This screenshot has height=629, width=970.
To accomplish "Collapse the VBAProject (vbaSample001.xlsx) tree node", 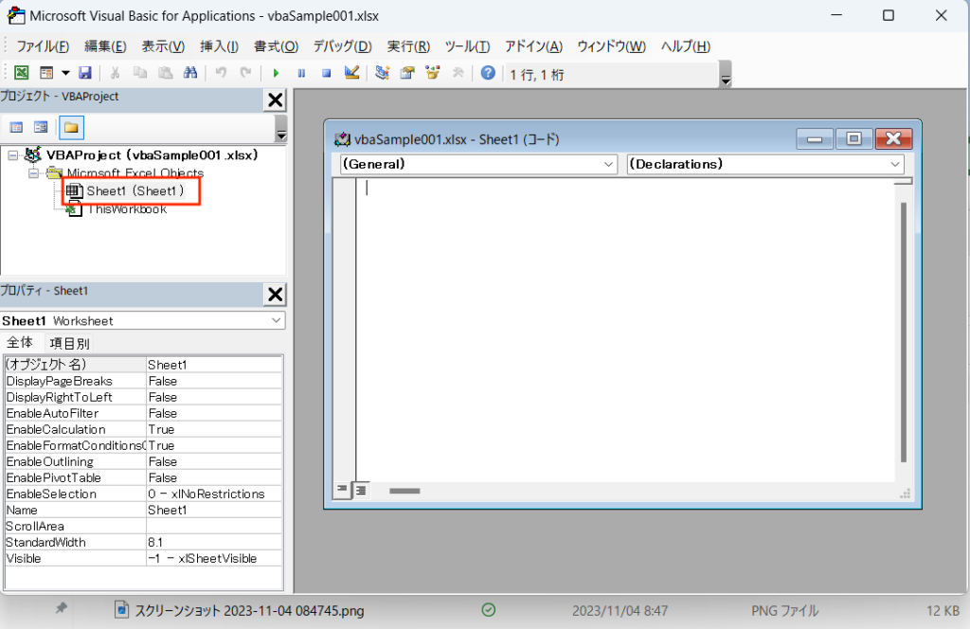I will point(12,155).
